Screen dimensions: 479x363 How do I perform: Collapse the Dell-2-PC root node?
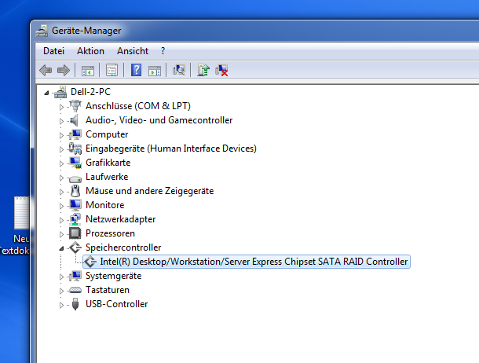[46, 93]
